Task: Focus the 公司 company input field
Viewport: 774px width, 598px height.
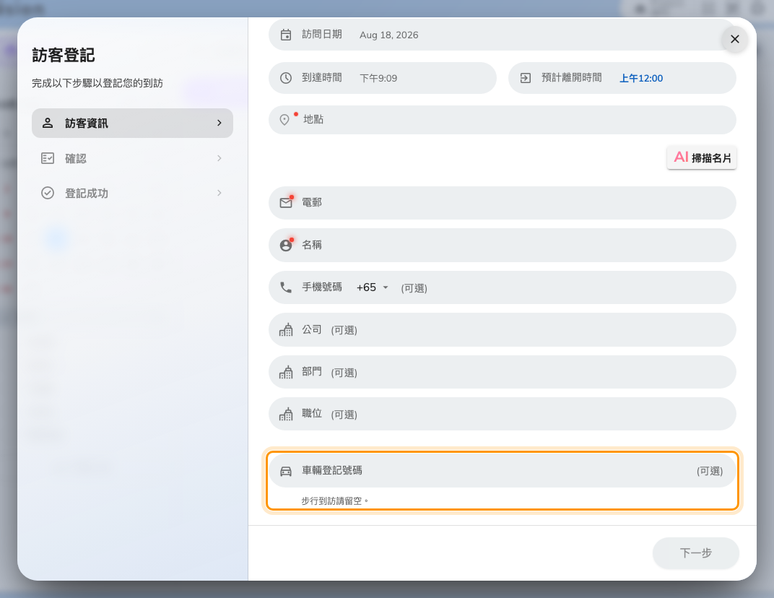Action: pos(502,329)
